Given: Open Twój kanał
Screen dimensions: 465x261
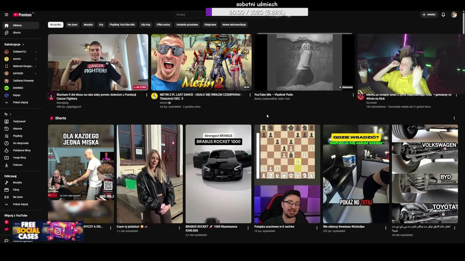Looking at the screenshot, I should click(20, 121).
